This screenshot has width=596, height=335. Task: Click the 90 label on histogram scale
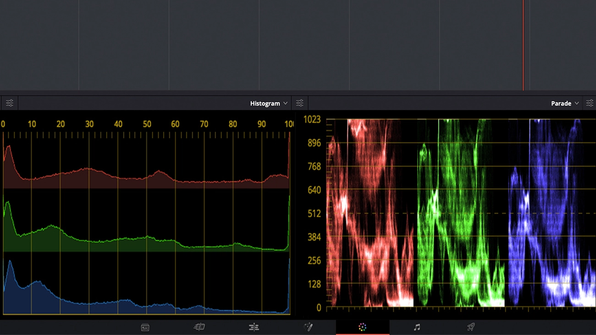pyautogui.click(x=262, y=124)
